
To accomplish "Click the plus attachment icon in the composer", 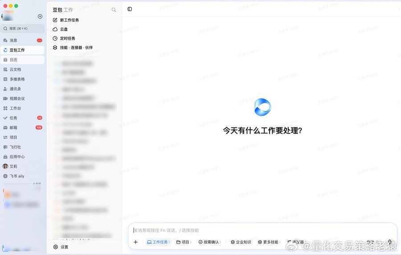I will click(x=135, y=242).
